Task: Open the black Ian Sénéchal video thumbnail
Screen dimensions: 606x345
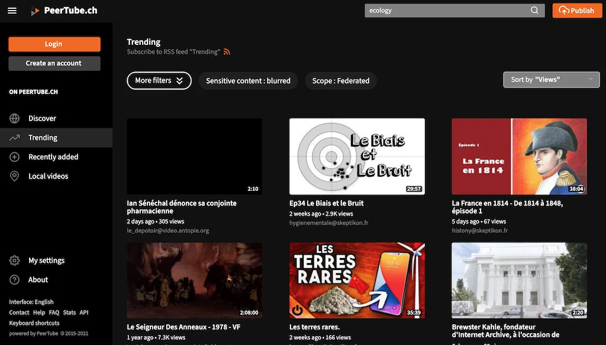Action: (194, 157)
